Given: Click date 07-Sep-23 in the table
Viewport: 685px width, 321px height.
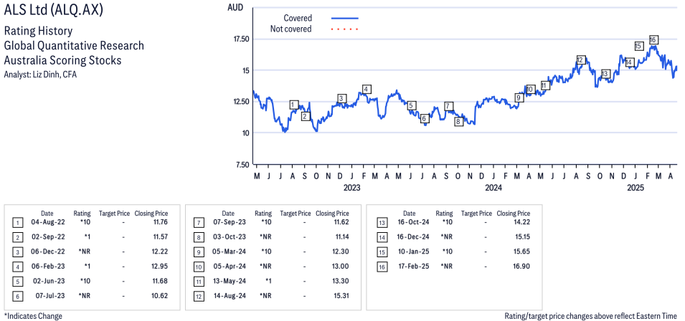Looking at the screenshot, I should coord(230,223).
